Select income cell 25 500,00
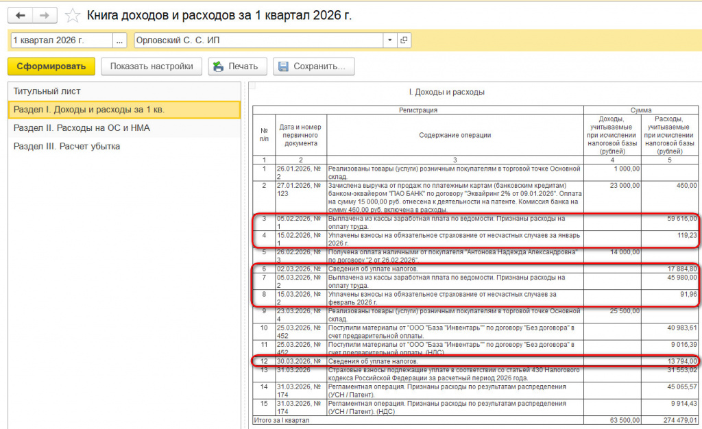This screenshot has height=429, width=702. tap(612, 315)
